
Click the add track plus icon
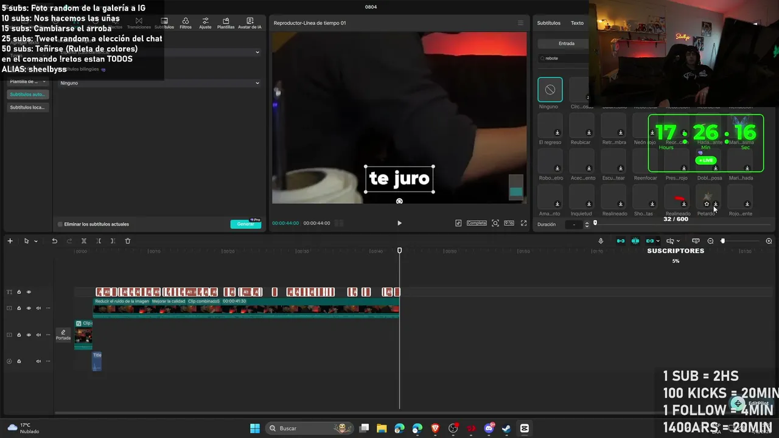tap(10, 241)
